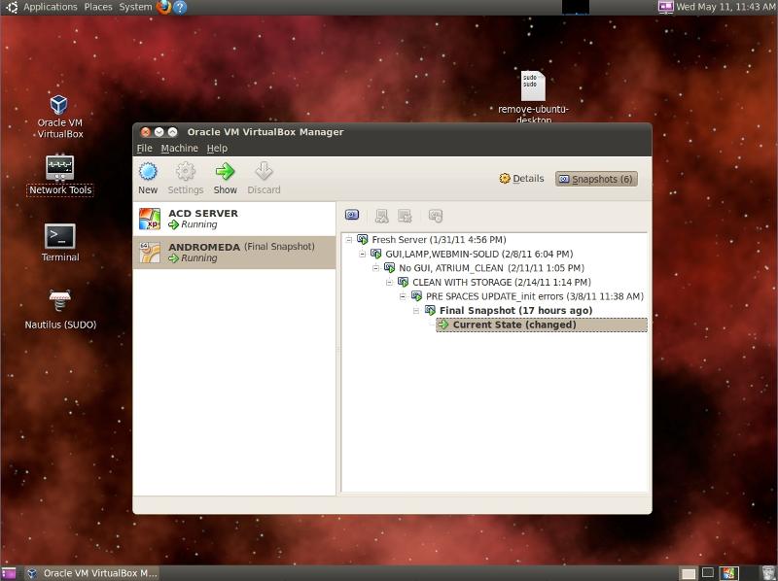Click the date and time clock

pos(725,7)
